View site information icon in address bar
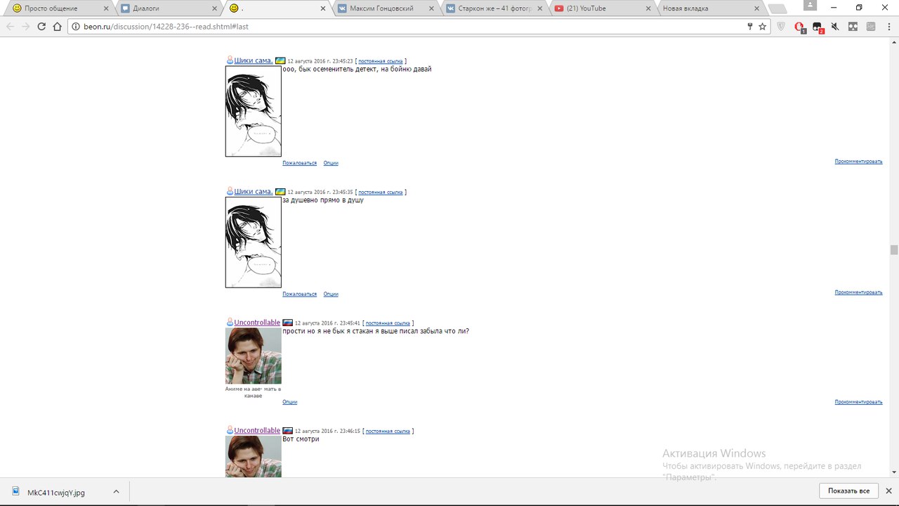The width and height of the screenshot is (899, 506). 76,27
